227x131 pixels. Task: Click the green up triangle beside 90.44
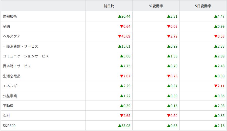point(120,16)
